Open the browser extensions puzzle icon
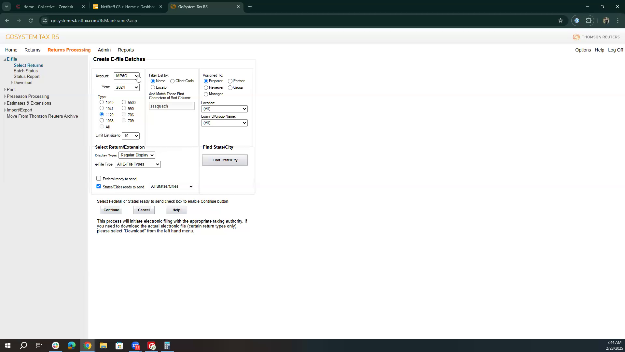The image size is (625, 352). pyautogui.click(x=589, y=21)
